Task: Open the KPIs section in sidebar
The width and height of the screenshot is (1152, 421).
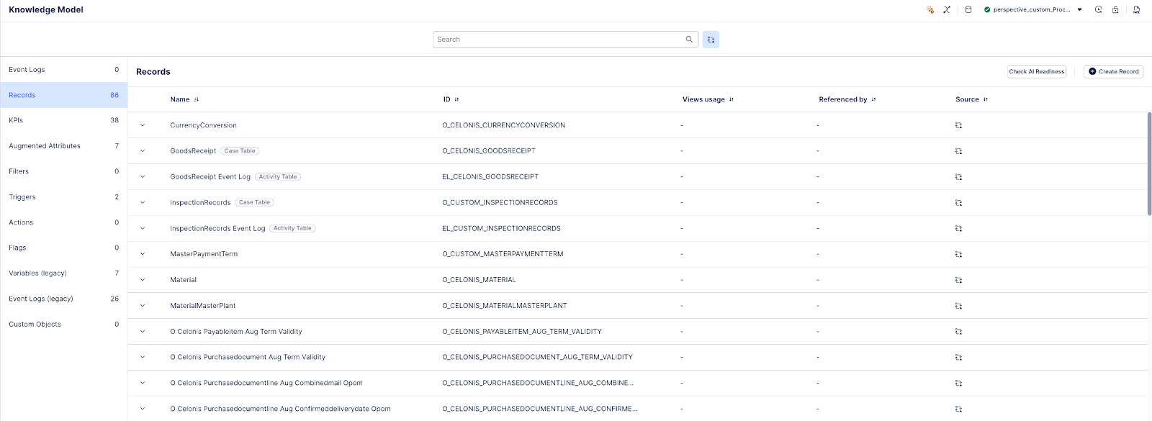Action: pos(63,120)
